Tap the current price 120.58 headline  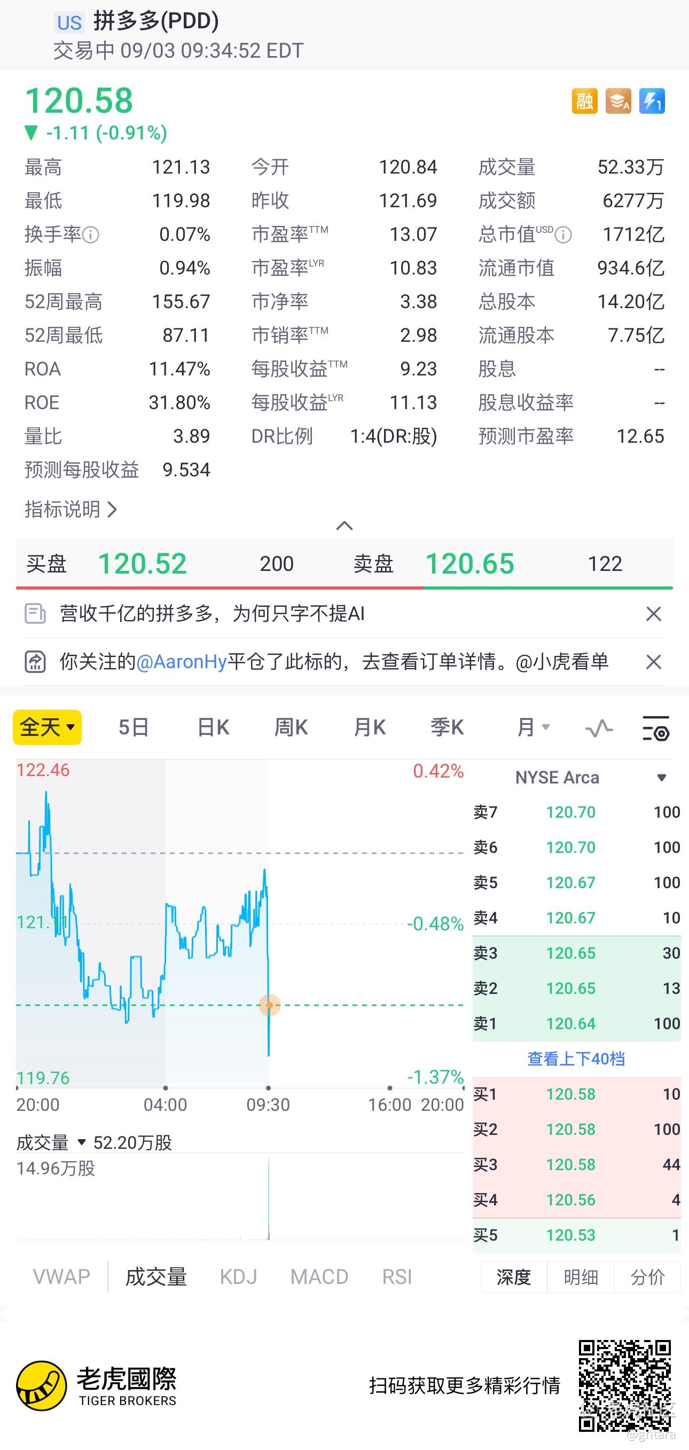79,101
